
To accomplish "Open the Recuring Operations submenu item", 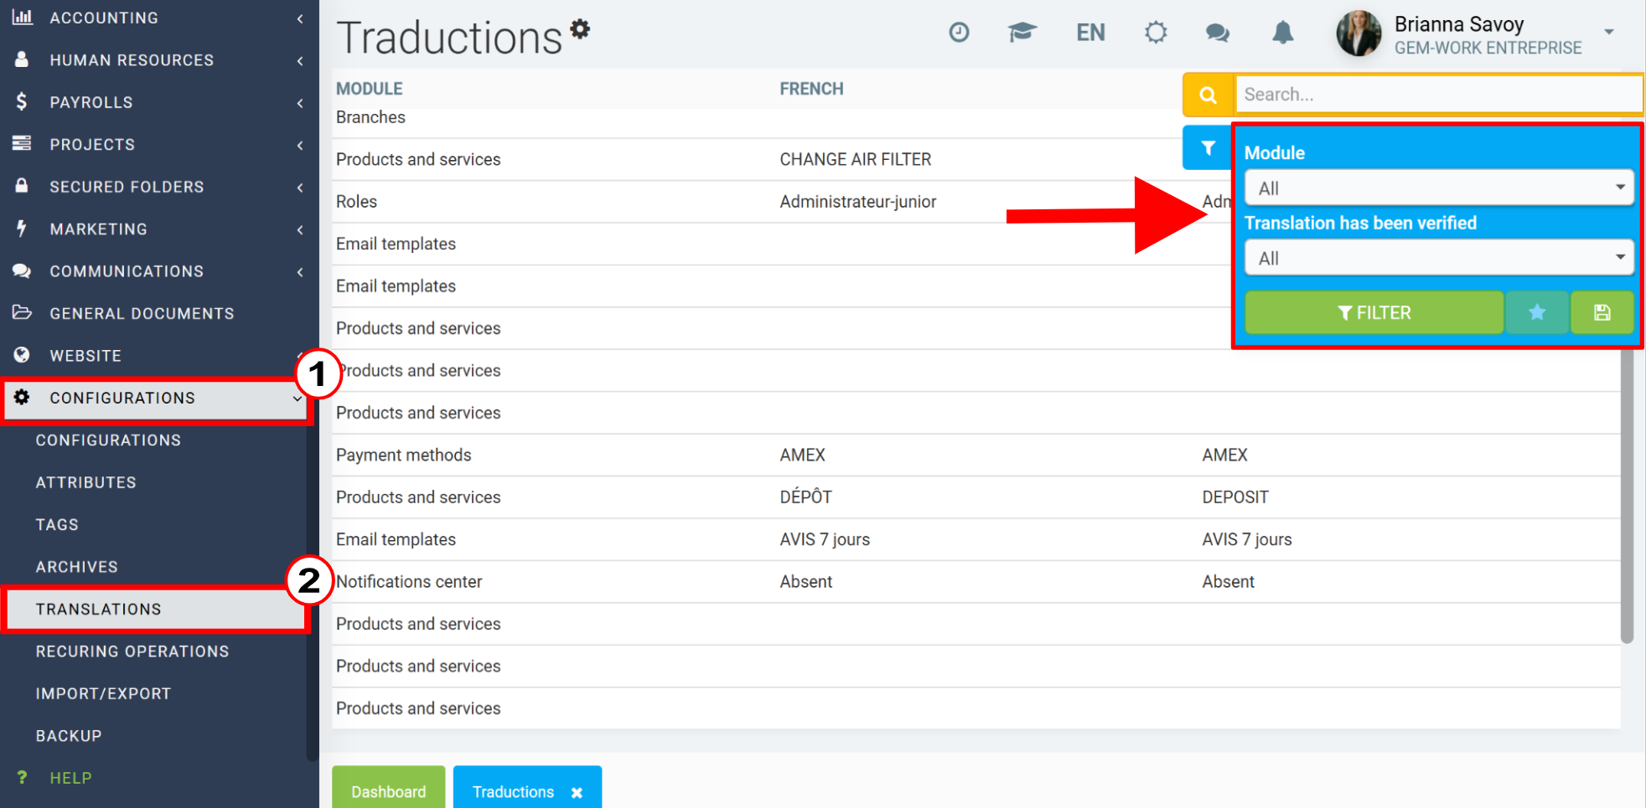I will [132, 651].
